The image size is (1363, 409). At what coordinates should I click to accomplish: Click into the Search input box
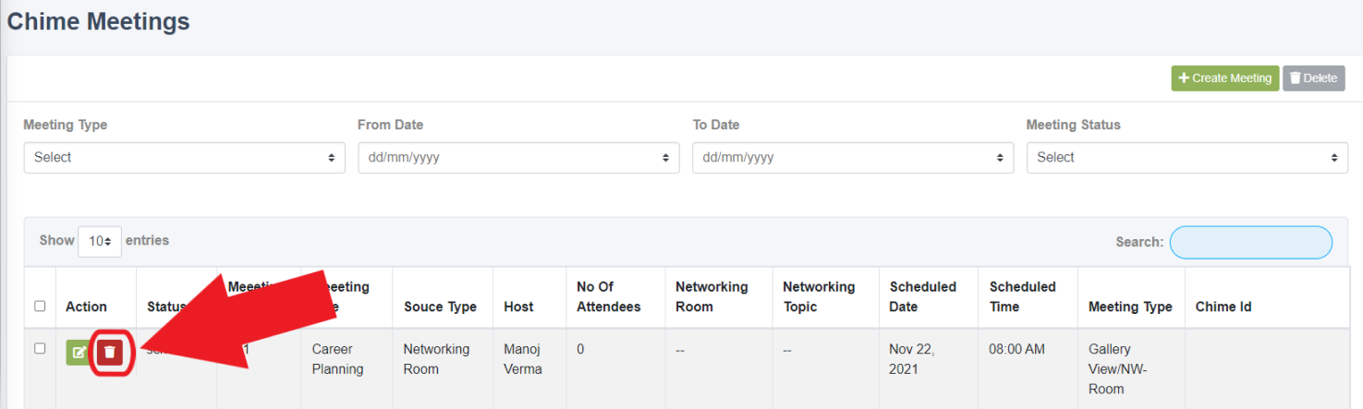pos(1251,242)
